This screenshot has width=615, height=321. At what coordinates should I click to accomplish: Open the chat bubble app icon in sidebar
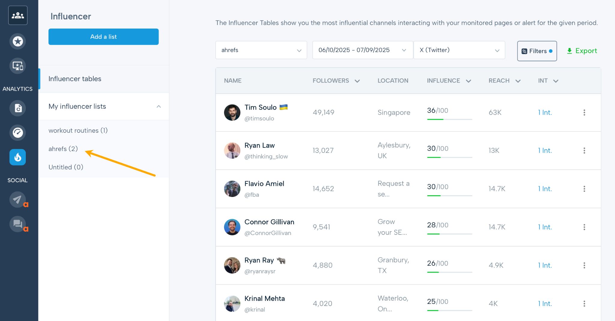pyautogui.click(x=18, y=224)
